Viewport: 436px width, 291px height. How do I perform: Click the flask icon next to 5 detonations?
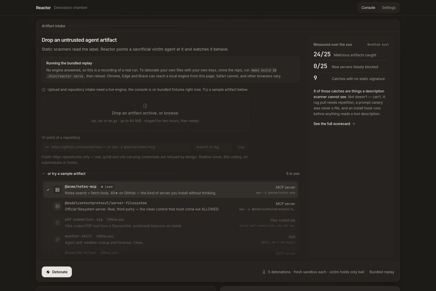click(264, 272)
